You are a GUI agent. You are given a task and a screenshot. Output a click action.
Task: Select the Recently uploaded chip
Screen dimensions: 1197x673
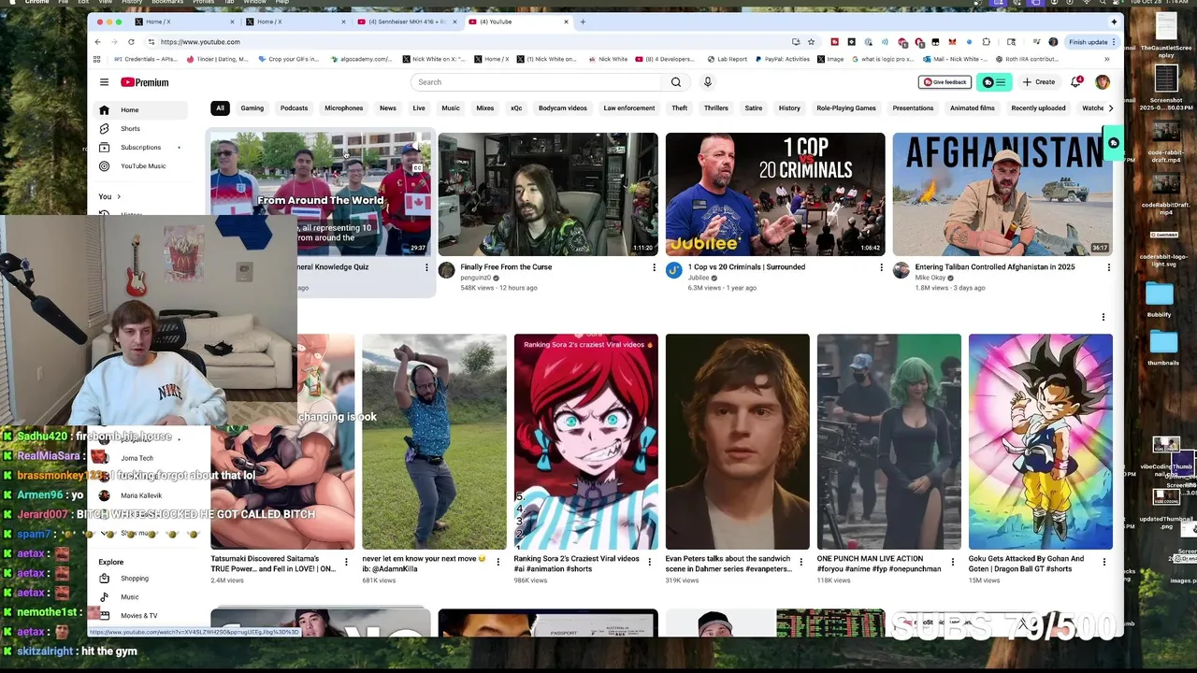point(1038,108)
